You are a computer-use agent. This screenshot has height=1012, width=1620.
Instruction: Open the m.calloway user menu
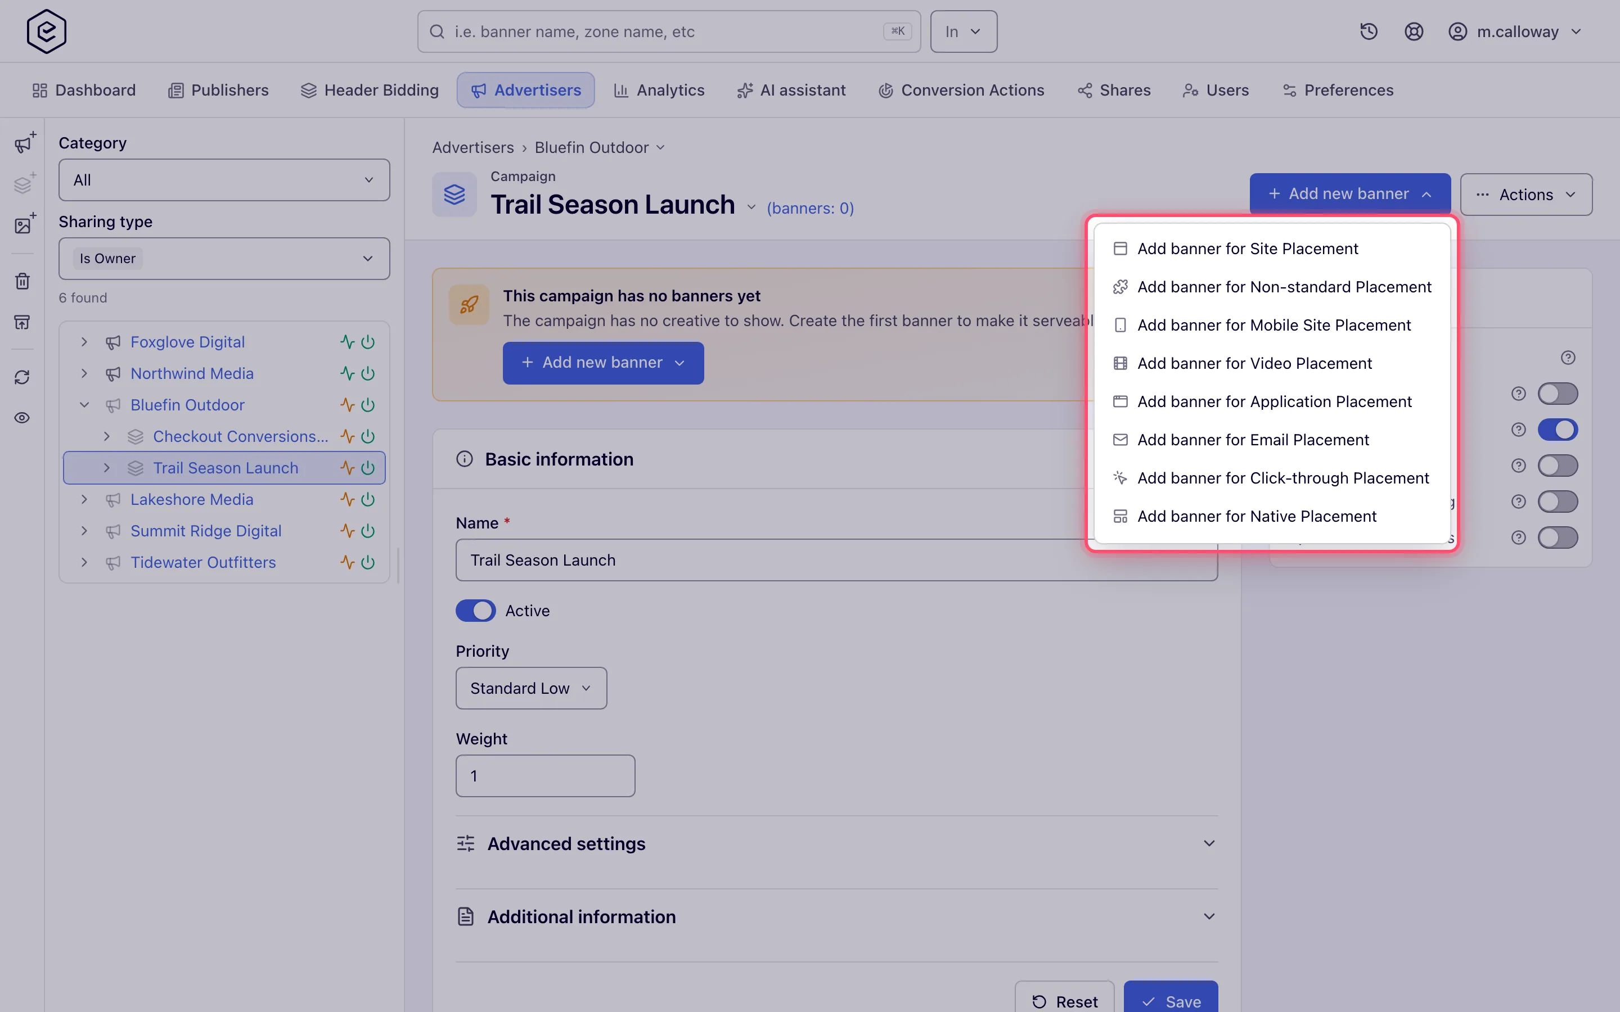1515,31
